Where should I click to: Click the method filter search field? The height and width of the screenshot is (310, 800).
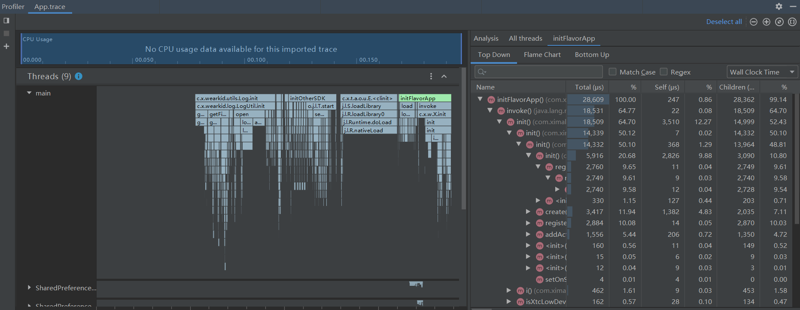point(538,72)
